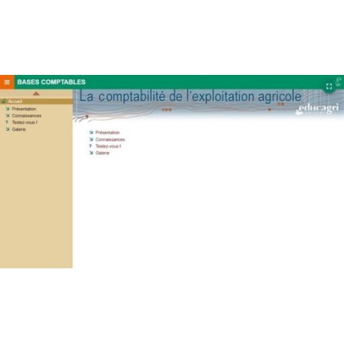
Task: Toggle fullscreen mode button
Action: click(x=329, y=86)
